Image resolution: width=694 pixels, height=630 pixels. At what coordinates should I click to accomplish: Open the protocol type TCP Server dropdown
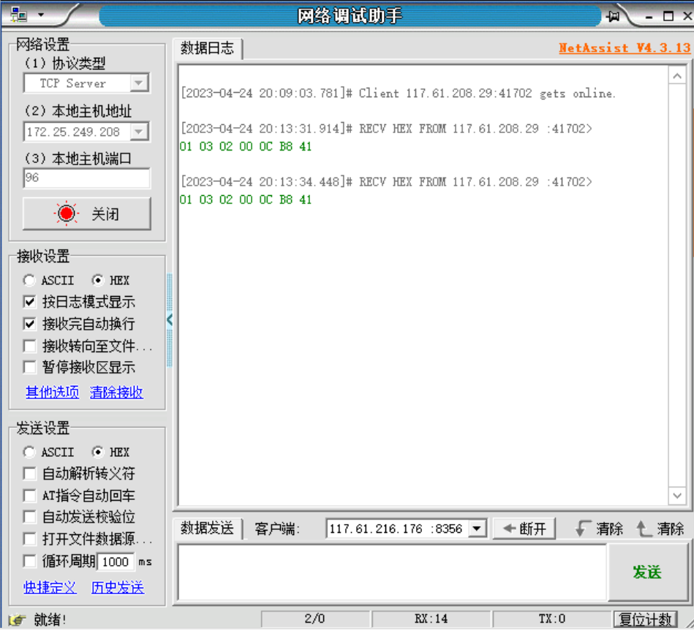pos(138,83)
